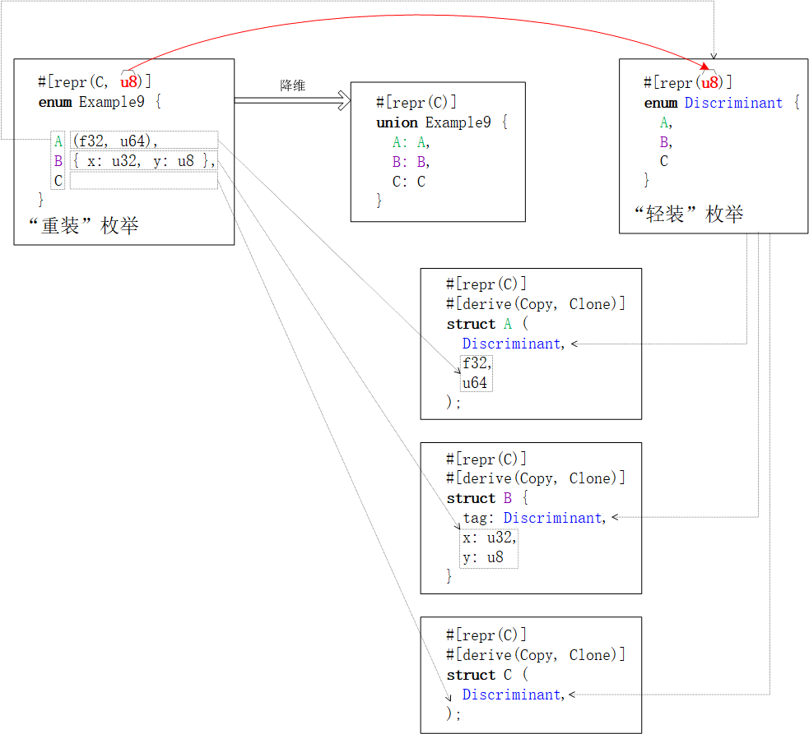Click the 'enum Discriminant {' line
The width and height of the screenshot is (809, 734).
click(x=722, y=103)
